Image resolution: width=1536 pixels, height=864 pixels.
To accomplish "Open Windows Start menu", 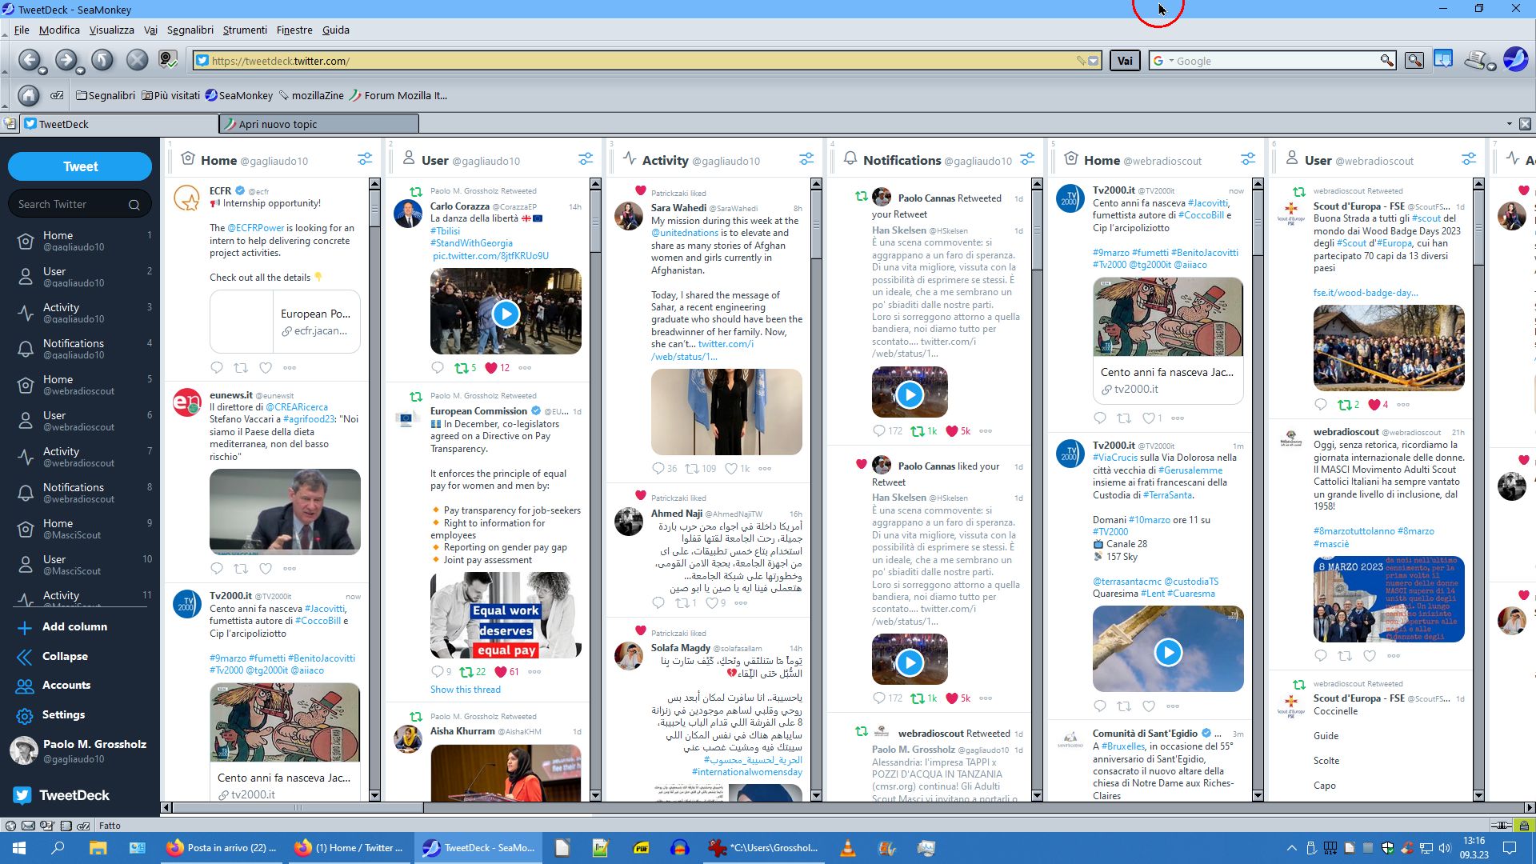I will tap(19, 848).
